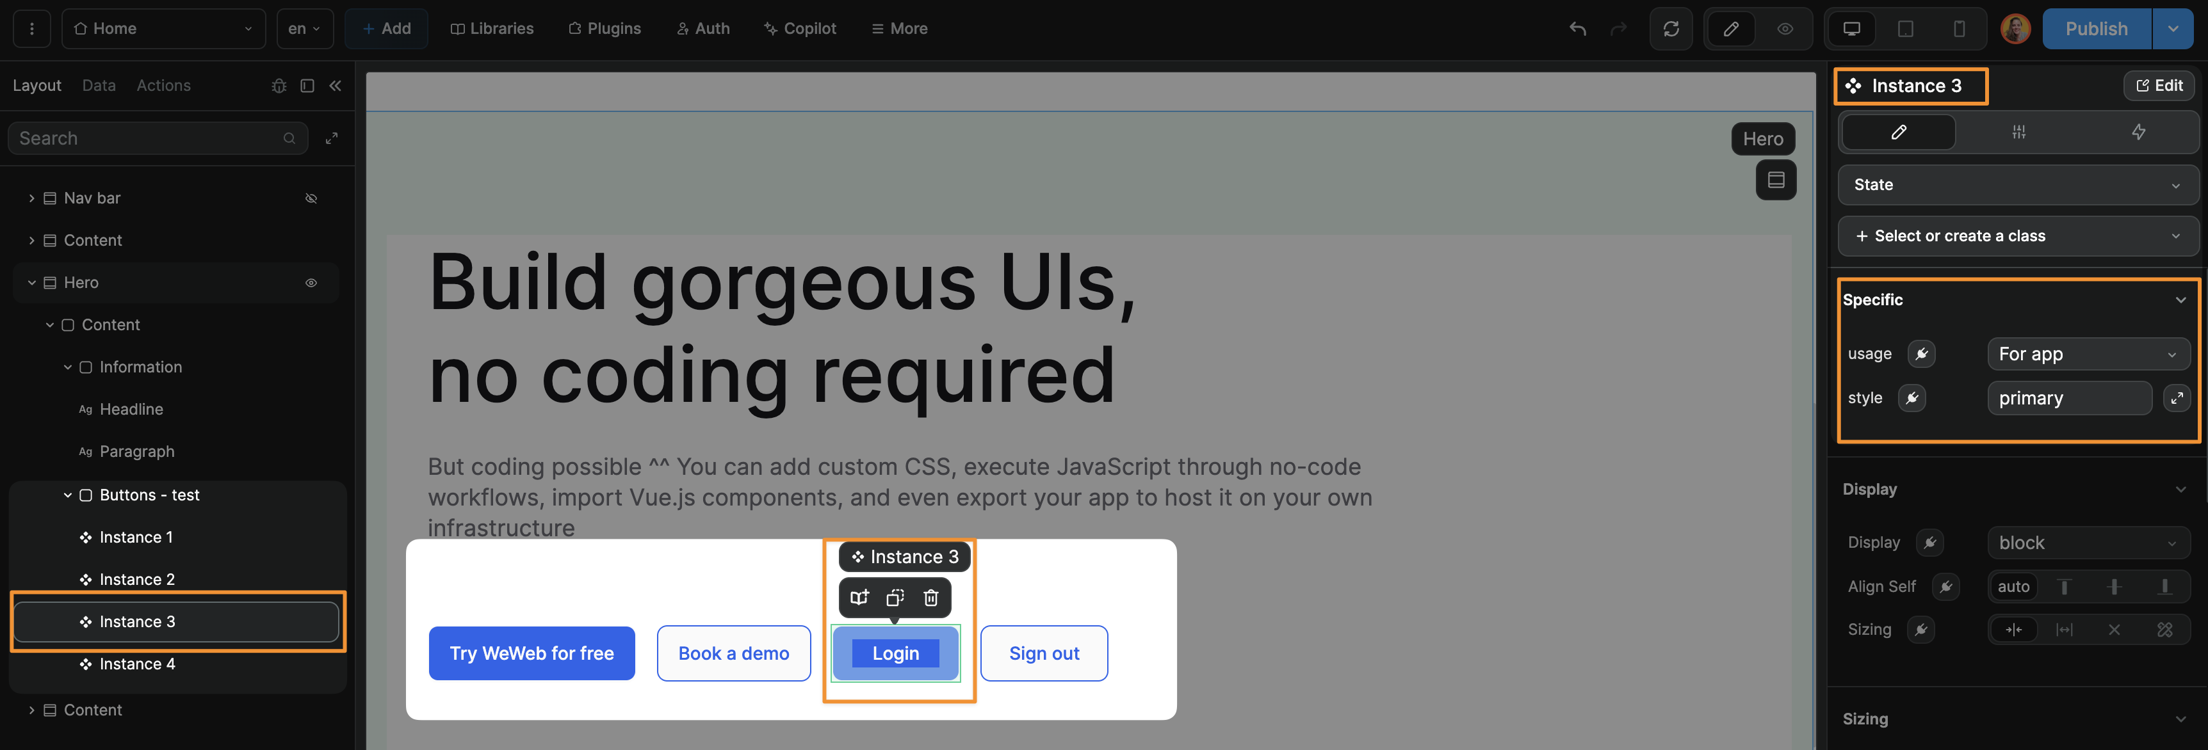Screen dimensions: 2208x750
Task: Toggle visibility eye on Hero section
Action: click(x=311, y=283)
